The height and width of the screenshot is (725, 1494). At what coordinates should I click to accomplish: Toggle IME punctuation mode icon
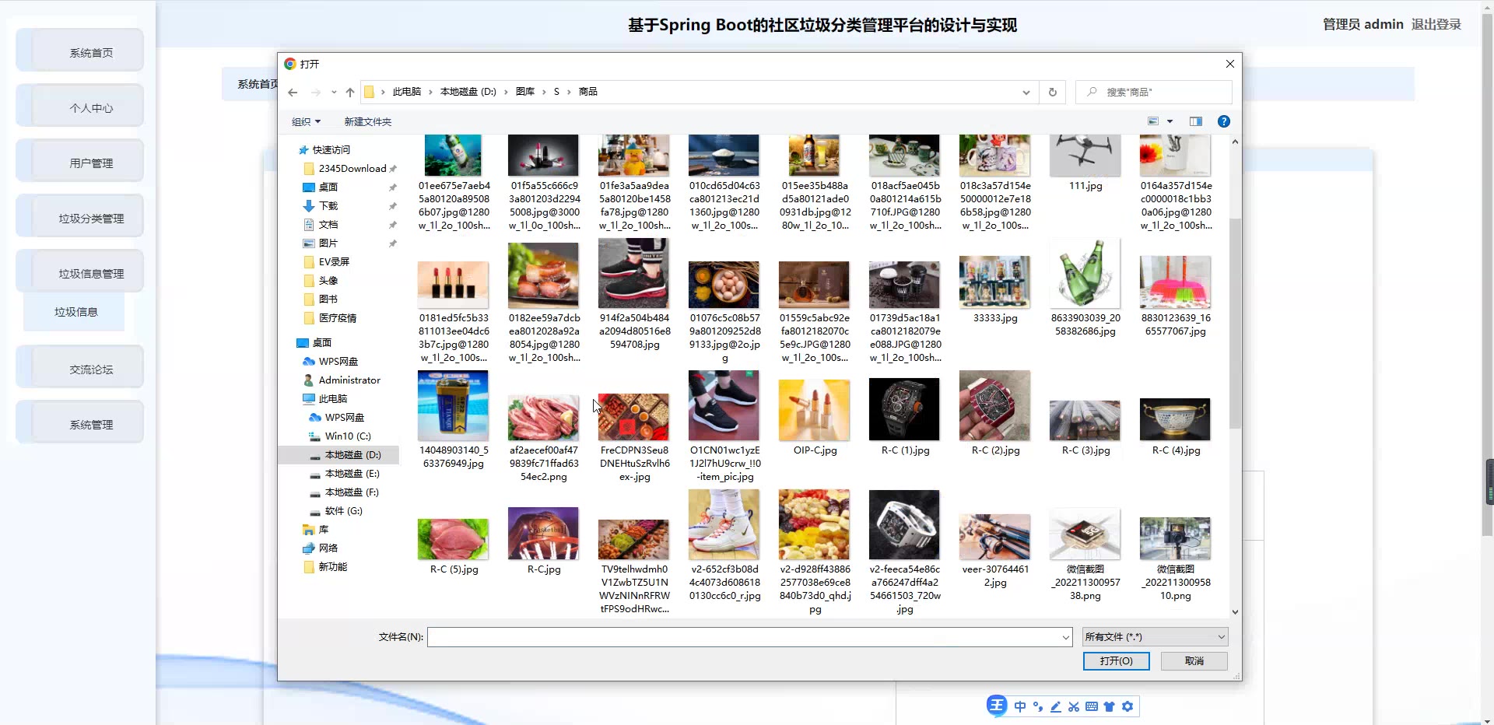(x=1038, y=706)
